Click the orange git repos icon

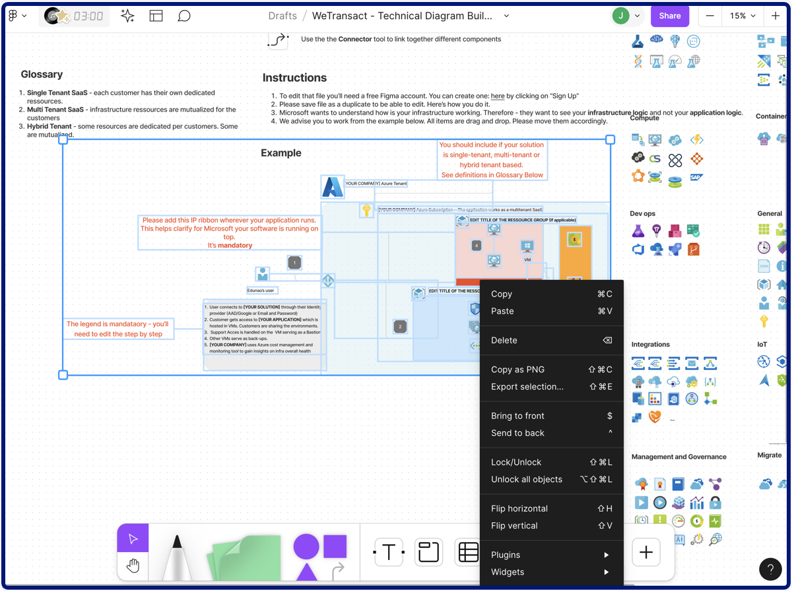[x=694, y=250]
